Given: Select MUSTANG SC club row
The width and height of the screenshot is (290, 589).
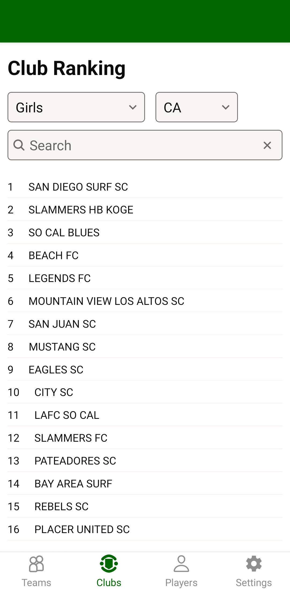Looking at the screenshot, I should 62,347.
